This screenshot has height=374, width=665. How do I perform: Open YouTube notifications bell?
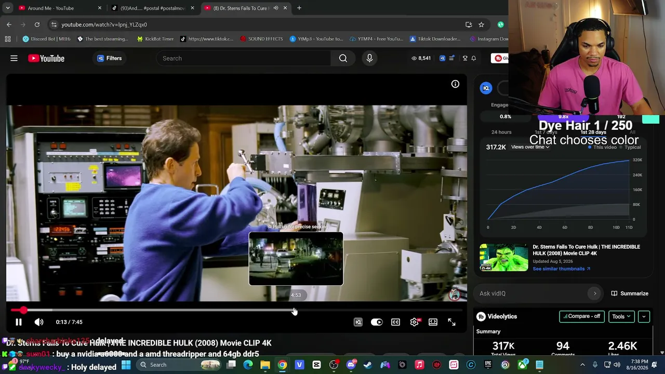tap(474, 58)
